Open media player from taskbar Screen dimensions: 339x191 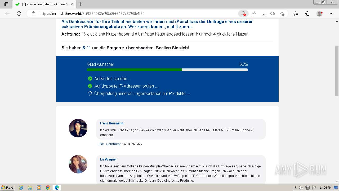(x=39, y=188)
